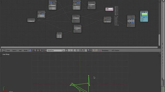
Task: Click the node editor vertical scrollbar
Action: pos(159,40)
